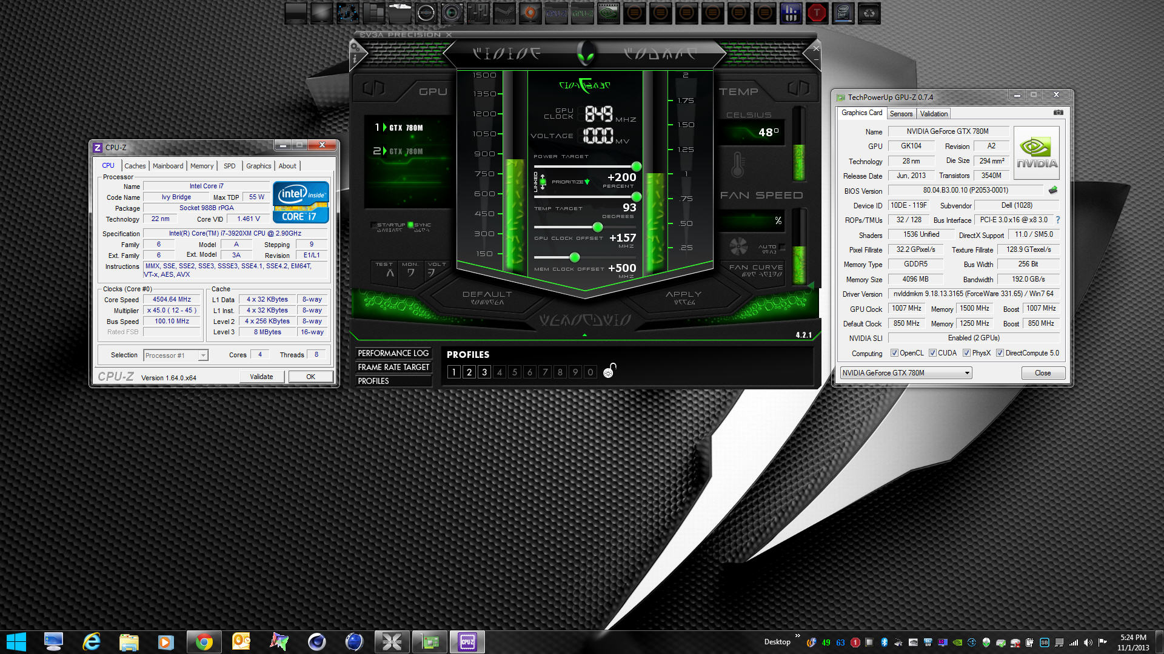Select profile slot 2 in Precision
1164x654 pixels.
469,372
